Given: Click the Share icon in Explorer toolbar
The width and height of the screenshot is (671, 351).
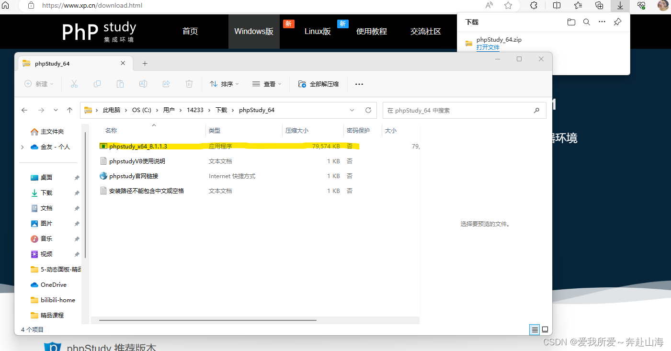Looking at the screenshot, I should 166,84.
